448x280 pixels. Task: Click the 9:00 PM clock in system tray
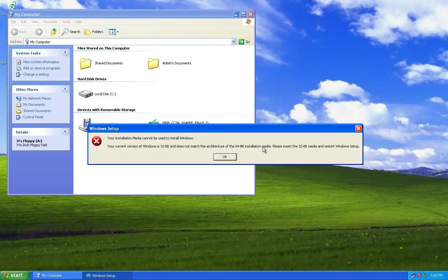click(x=436, y=275)
